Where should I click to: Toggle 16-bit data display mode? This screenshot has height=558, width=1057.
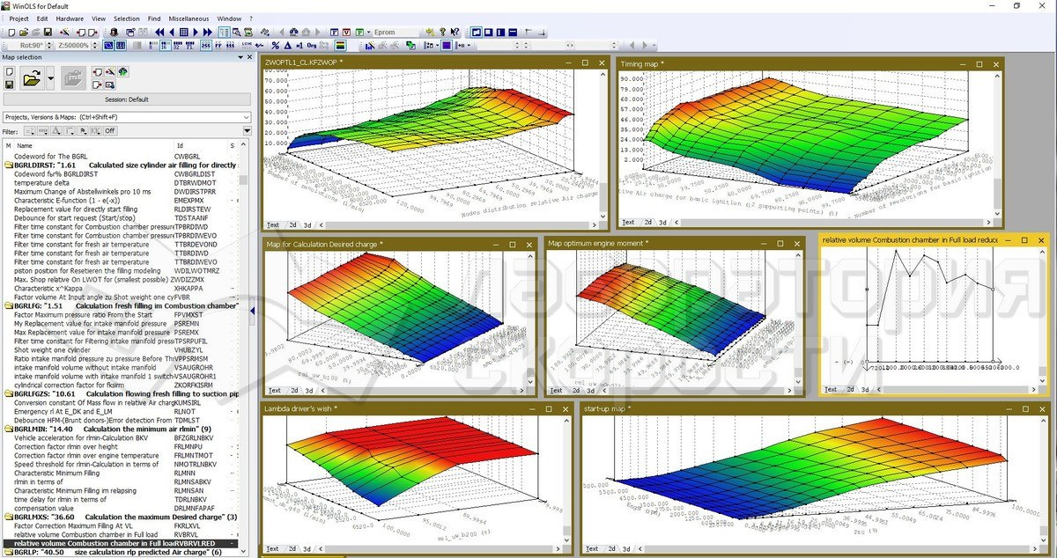coord(165,43)
